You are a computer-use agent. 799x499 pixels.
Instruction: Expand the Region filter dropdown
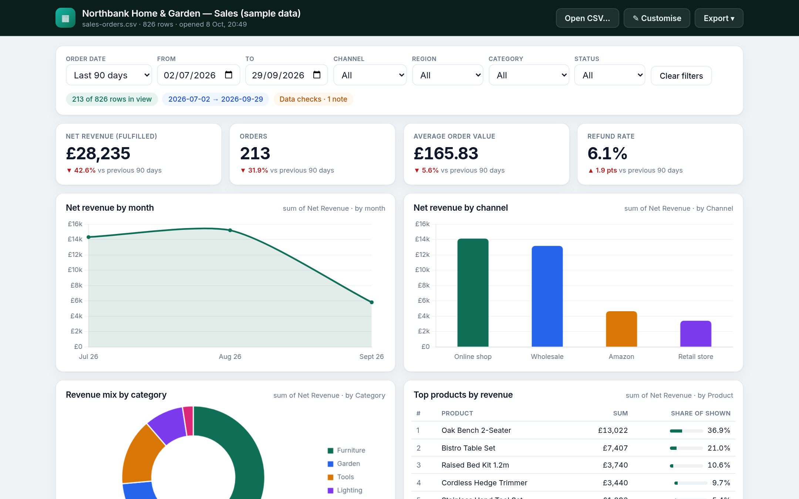tap(448, 75)
